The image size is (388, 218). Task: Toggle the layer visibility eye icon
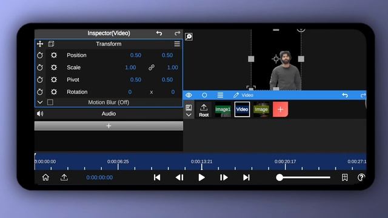(x=189, y=95)
